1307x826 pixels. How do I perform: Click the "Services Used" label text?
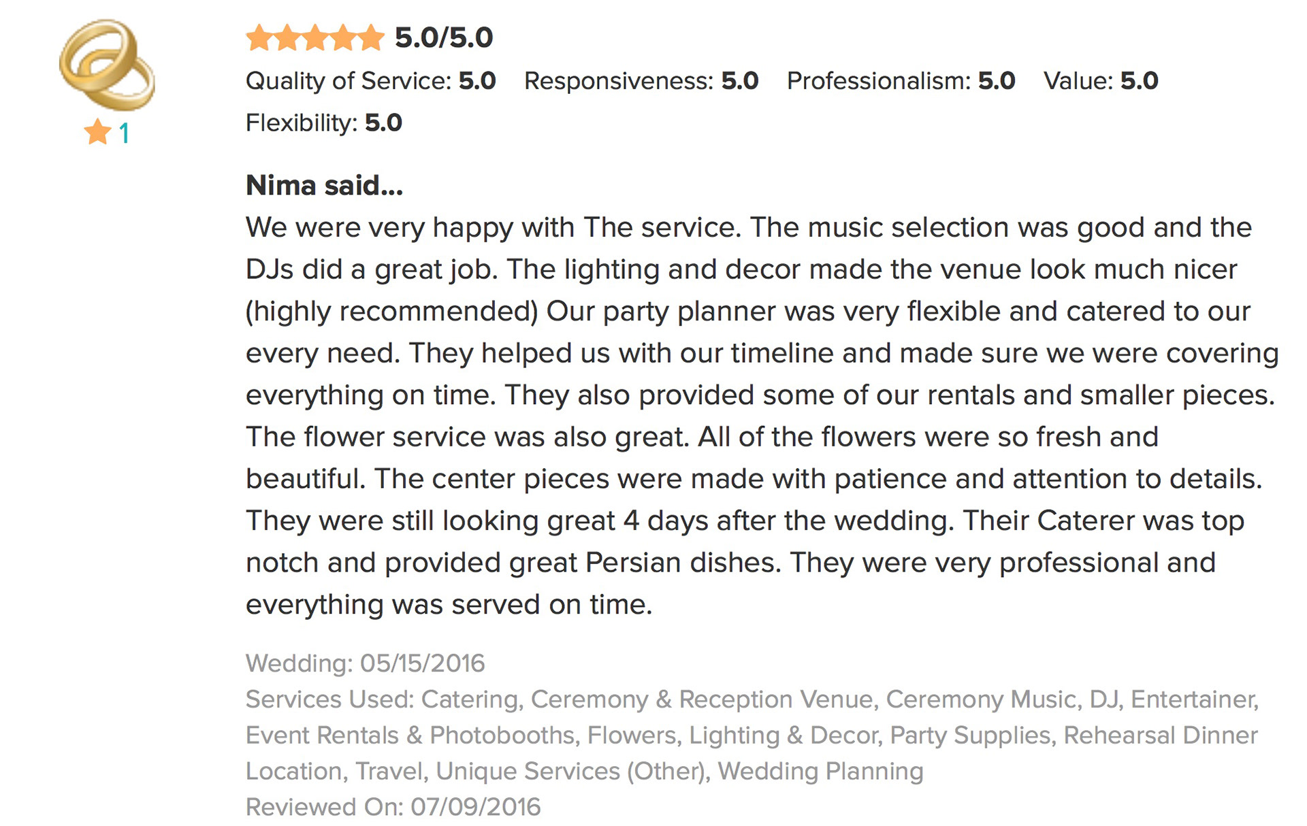coord(329,699)
